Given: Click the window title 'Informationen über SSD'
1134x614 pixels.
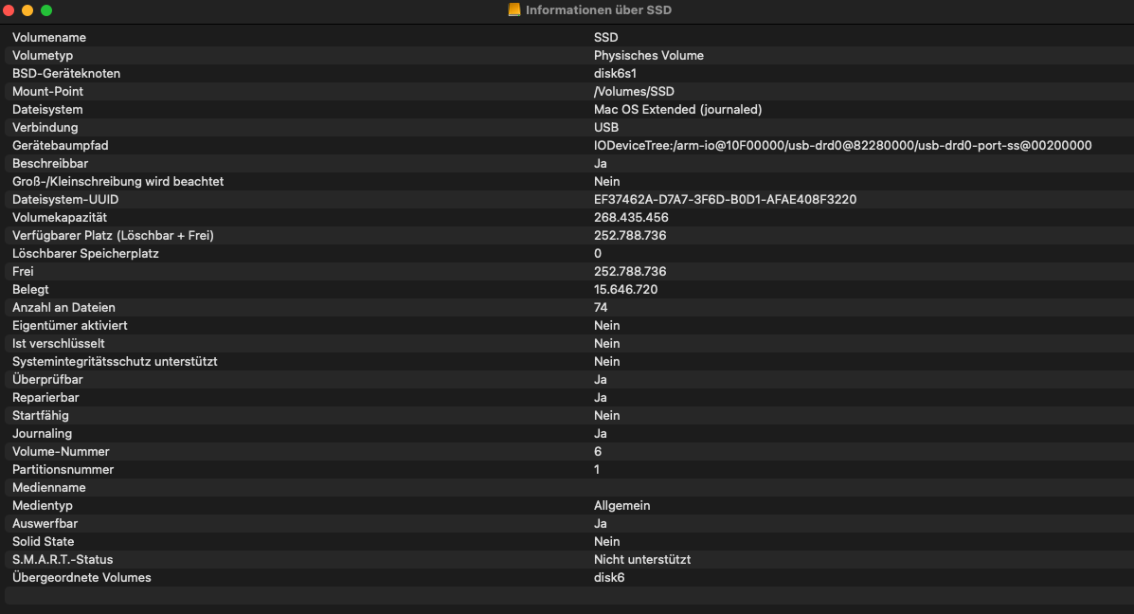Looking at the screenshot, I should [598, 10].
